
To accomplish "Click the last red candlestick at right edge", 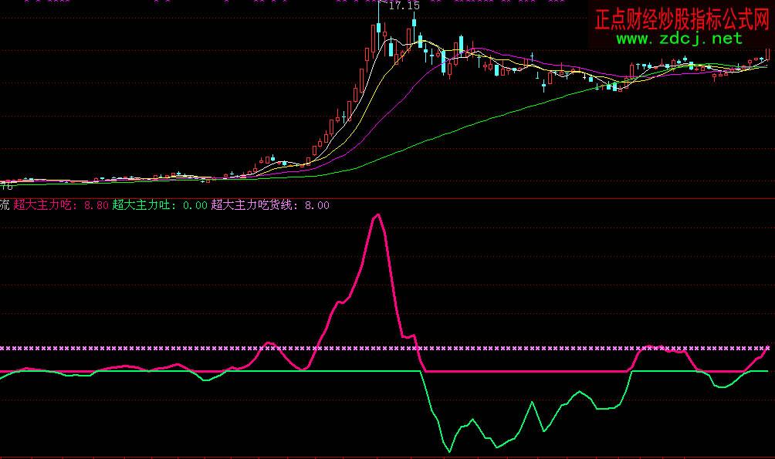I will click(768, 54).
